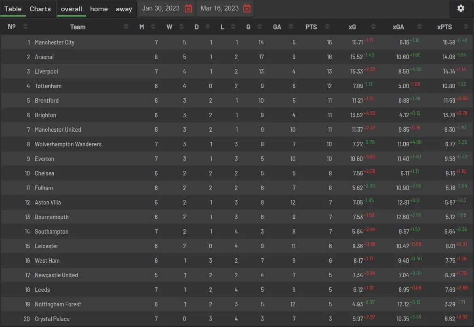Clear the Mar 16, 2023 end date
474x327 pixels.
(x=247, y=8)
